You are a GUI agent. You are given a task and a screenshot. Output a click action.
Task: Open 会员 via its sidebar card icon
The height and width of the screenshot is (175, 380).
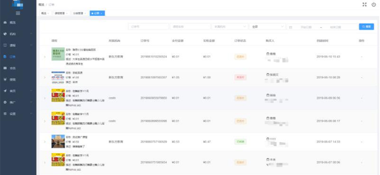pos(5,68)
